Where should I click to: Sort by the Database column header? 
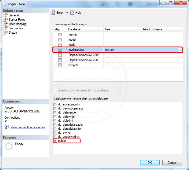coord(85,29)
